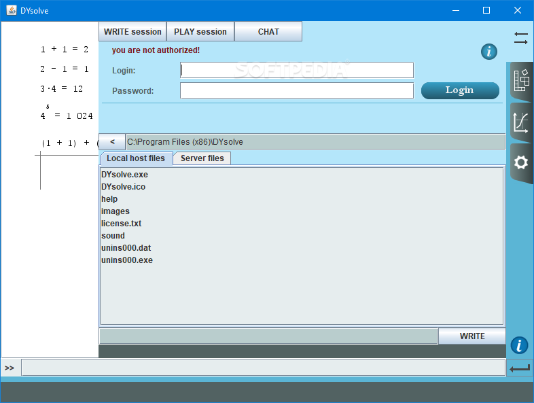
Task: Click the DYsolve Java app icon in title bar
Action: click(x=12, y=10)
